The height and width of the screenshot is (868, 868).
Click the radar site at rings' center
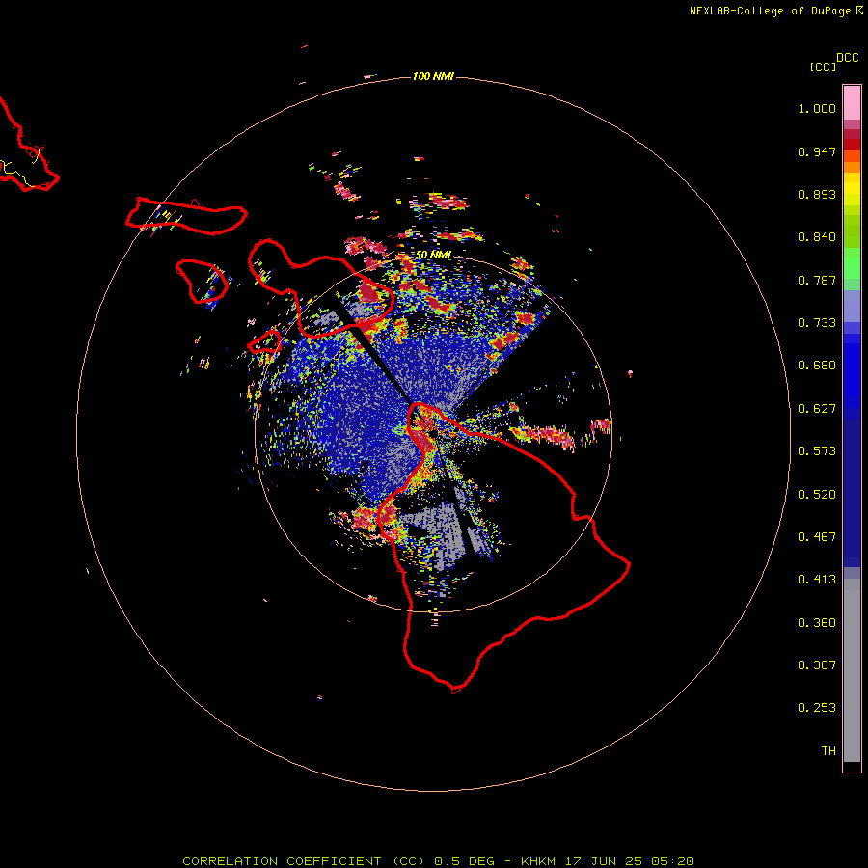(433, 433)
